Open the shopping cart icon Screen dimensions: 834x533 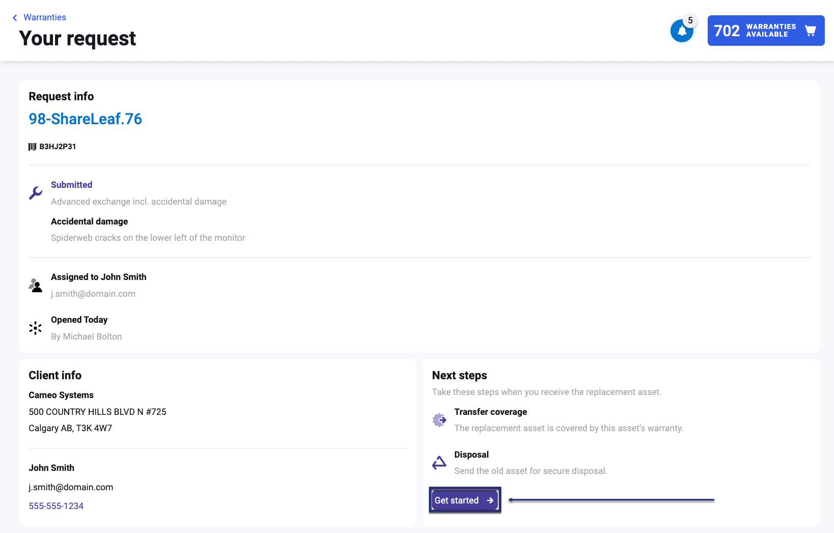click(810, 31)
